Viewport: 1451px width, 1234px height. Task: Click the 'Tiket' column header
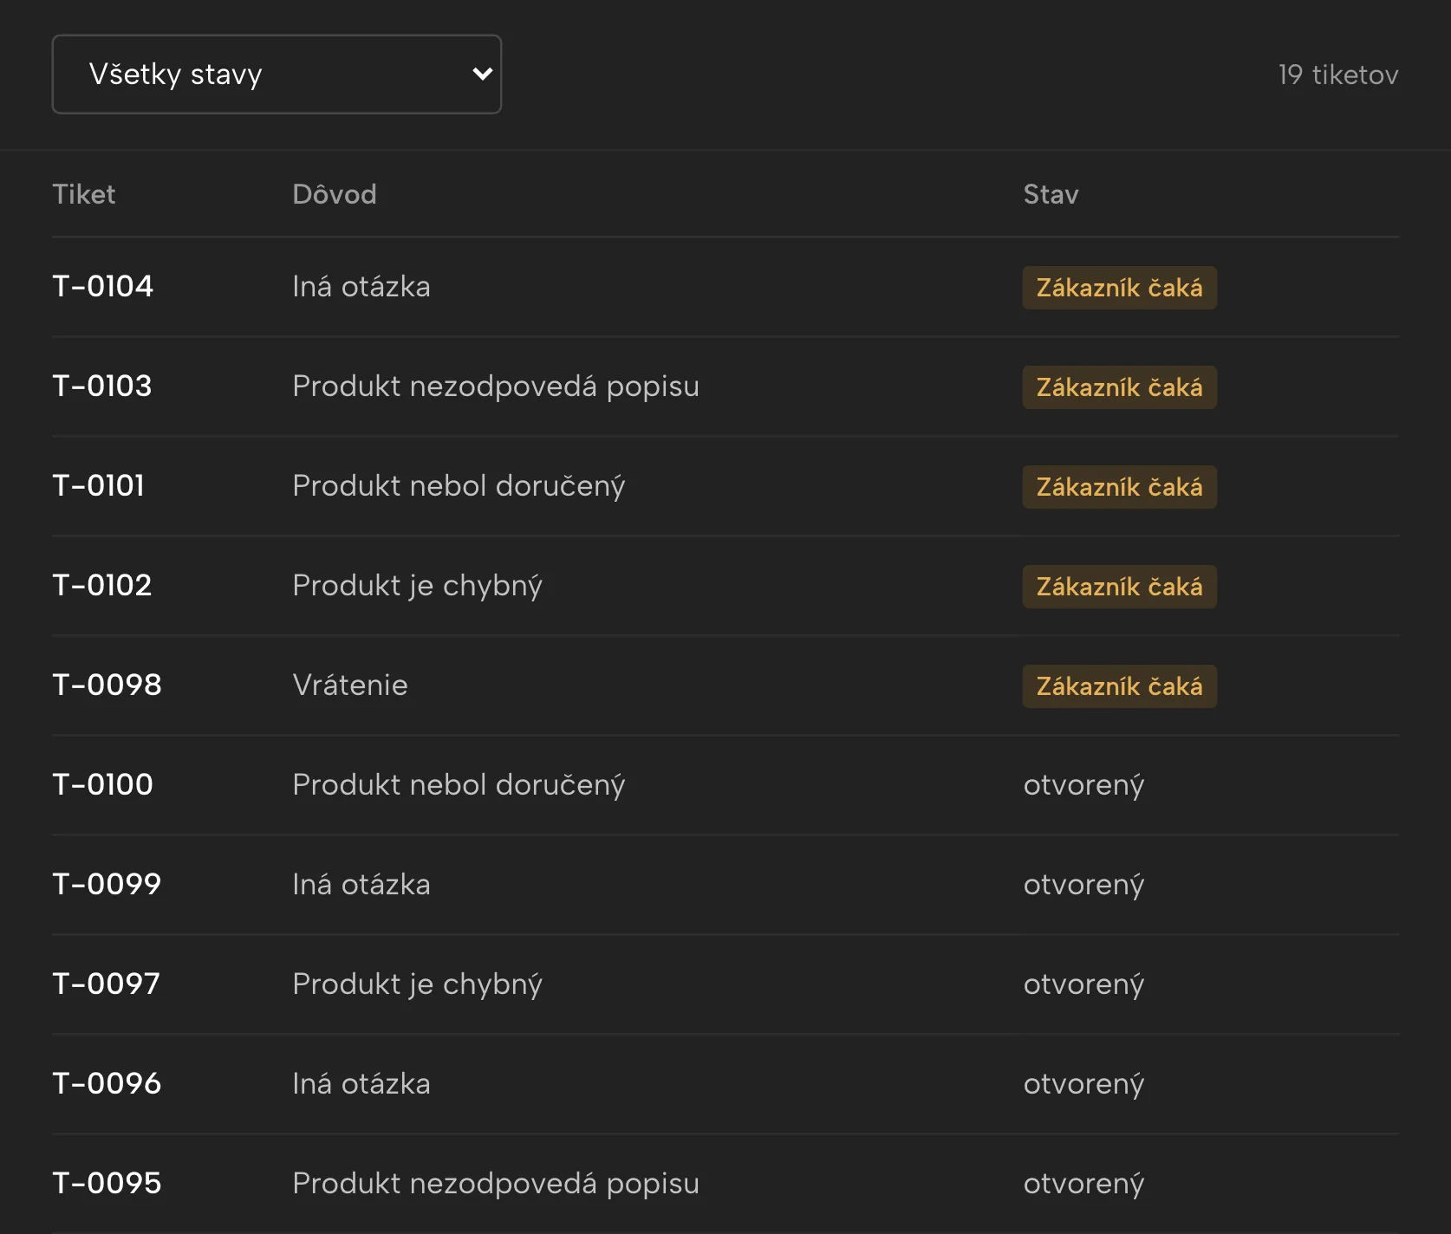84,194
